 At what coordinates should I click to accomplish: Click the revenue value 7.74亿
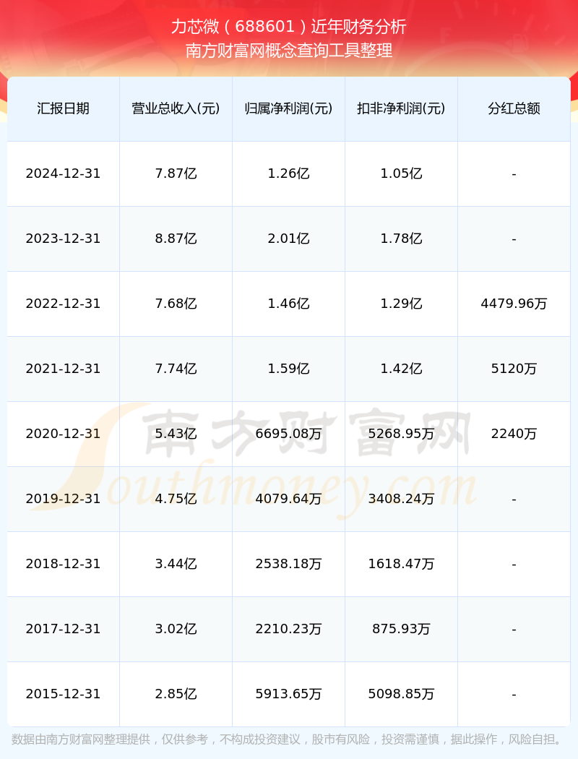pyautogui.click(x=176, y=369)
